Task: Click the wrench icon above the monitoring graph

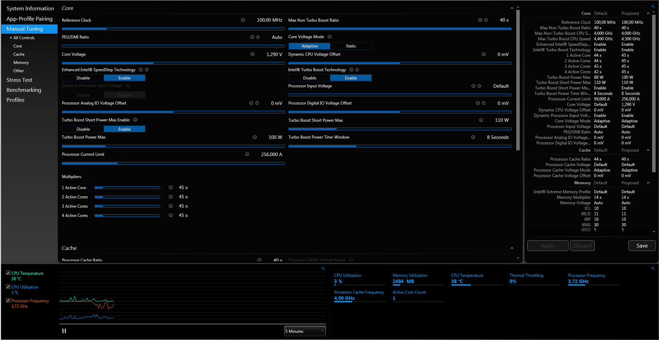Action: pyautogui.click(x=323, y=268)
